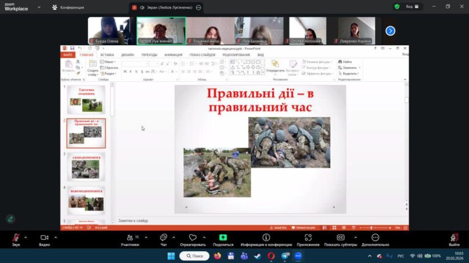The image size is (469, 263).
Task: Unmute microphone with the Звук button
Action: point(16,239)
